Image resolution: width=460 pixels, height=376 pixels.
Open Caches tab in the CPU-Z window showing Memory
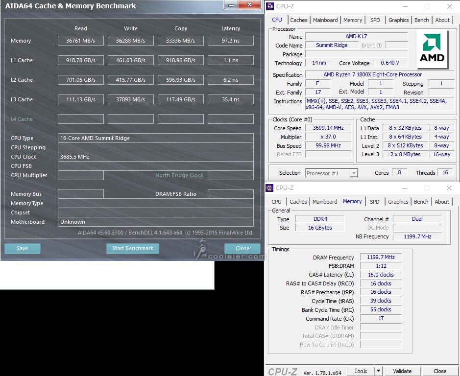[x=298, y=202]
